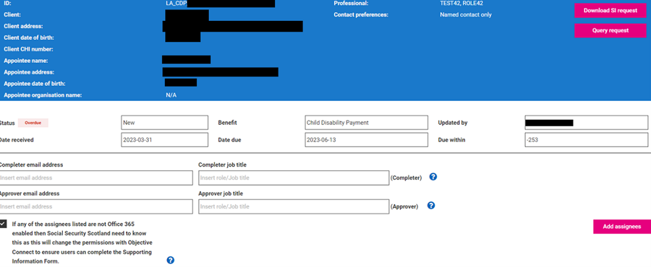Click the 'Date due' label
Viewport: 651px width, 267px height.
pyautogui.click(x=229, y=140)
